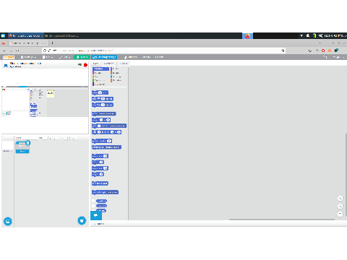Enable the y position reporter checkbox
347x260 pixels.
pyautogui.click(x=93, y=206)
